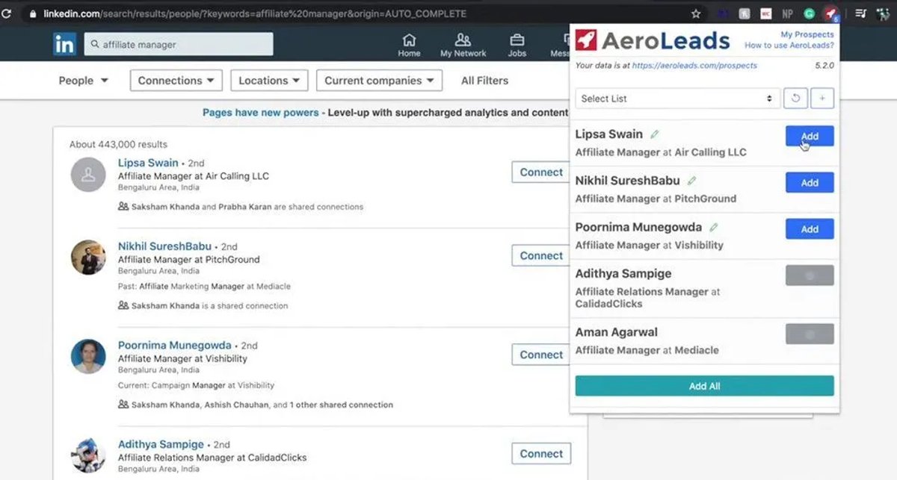Connect with Nikhil SureshBabu
Viewport: 897px width, 480px height.
point(541,256)
